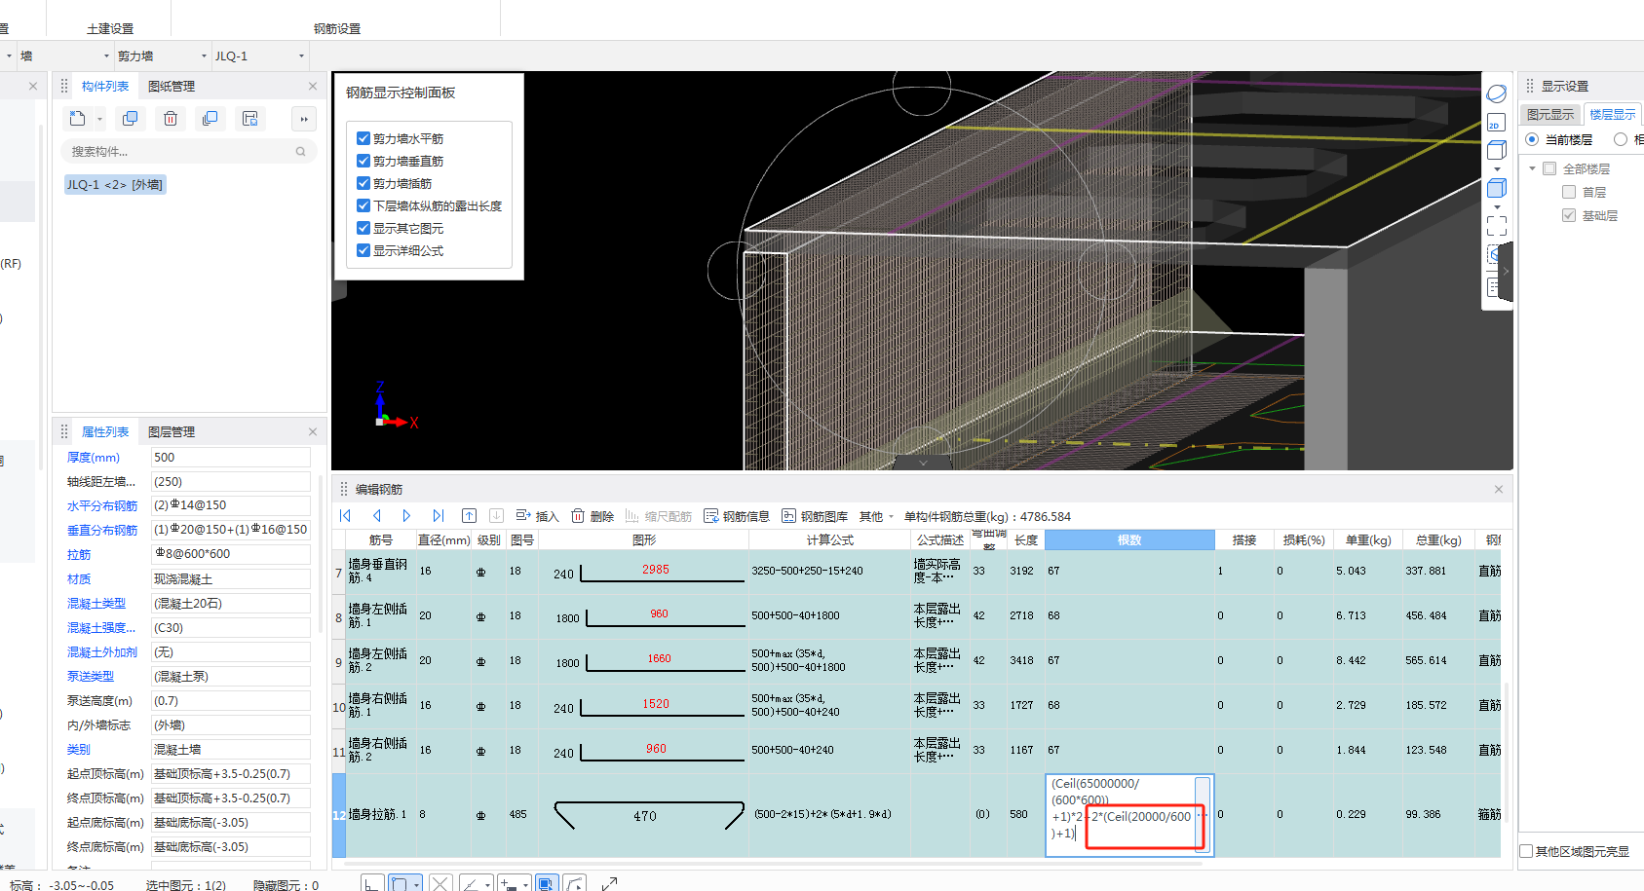Click the 拉筋 property value field

pos(231,554)
